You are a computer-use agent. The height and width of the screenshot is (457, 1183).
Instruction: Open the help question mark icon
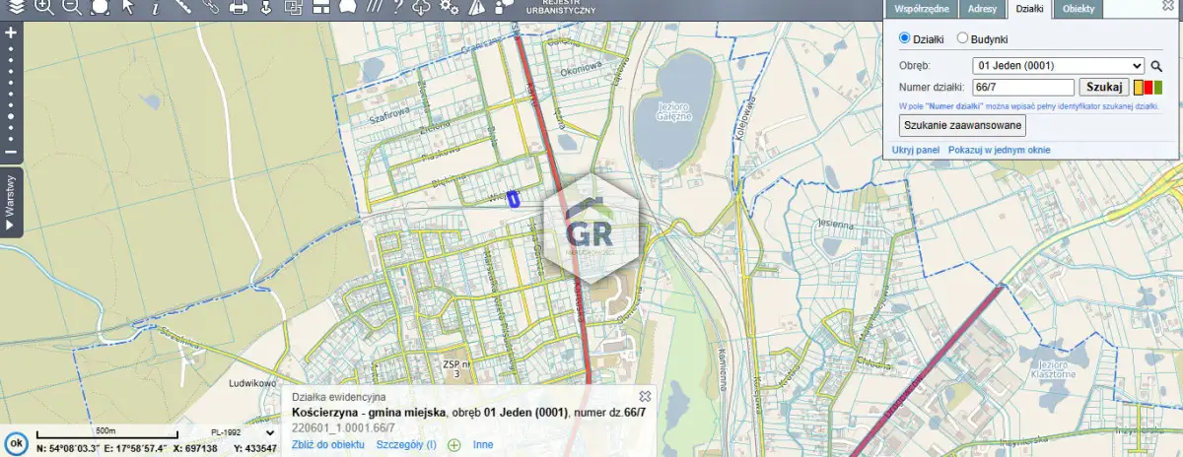click(397, 7)
